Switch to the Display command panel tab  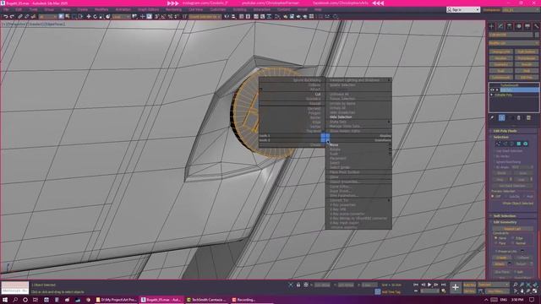[x=527, y=26]
